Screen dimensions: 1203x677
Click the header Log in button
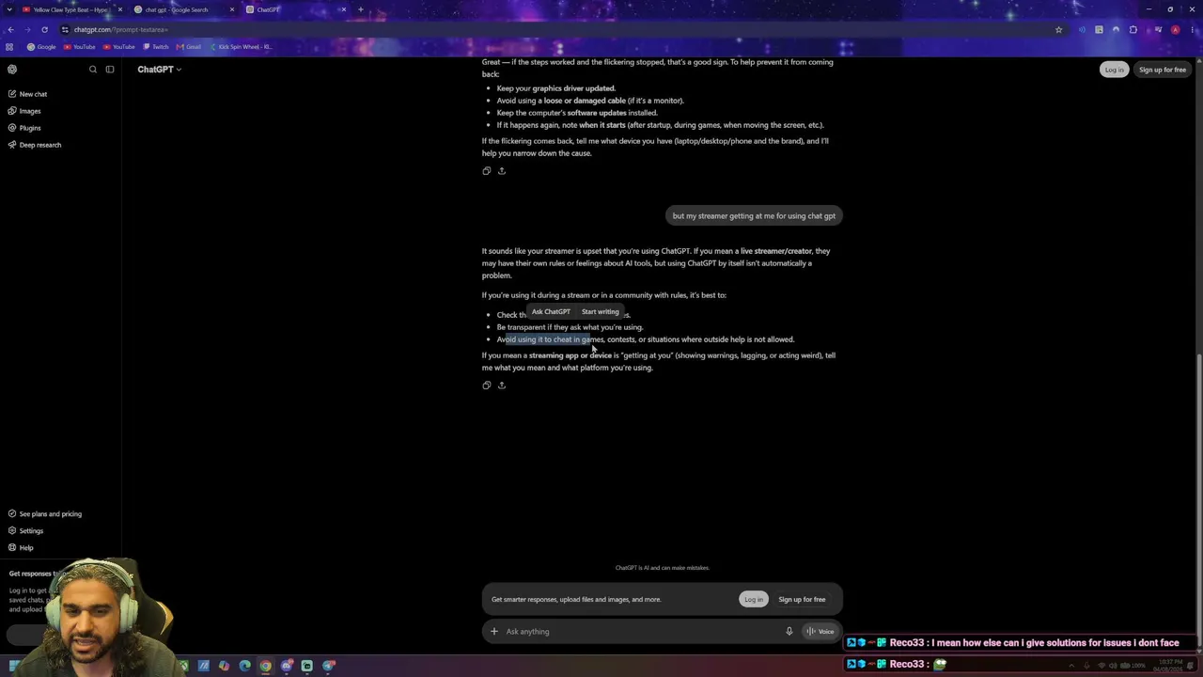(x=1114, y=70)
